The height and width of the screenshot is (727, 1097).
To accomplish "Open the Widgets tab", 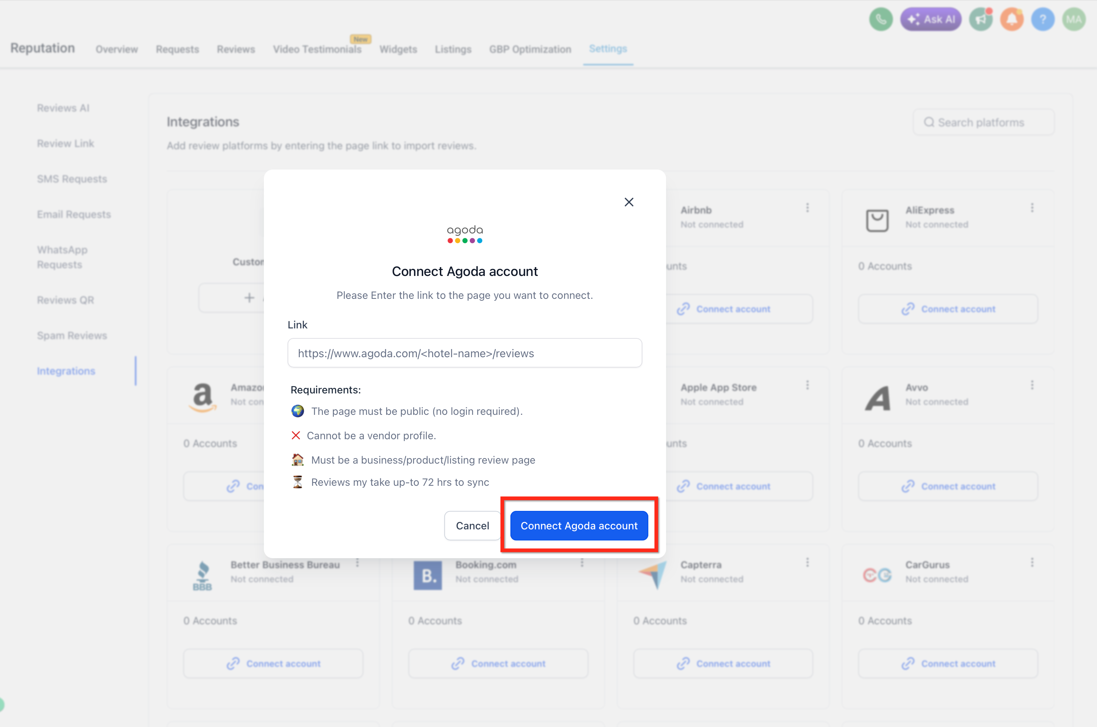I will coord(398,49).
